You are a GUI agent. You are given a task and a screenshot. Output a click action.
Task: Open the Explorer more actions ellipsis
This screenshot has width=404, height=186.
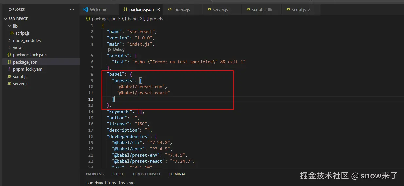[x=72, y=10]
